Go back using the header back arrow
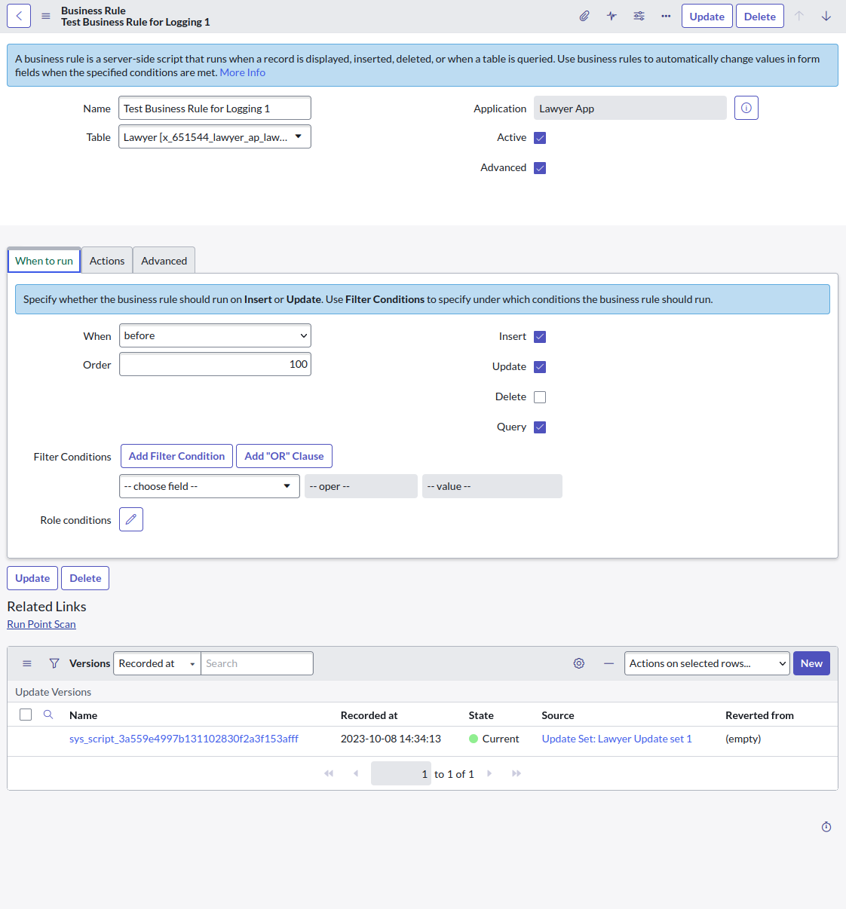This screenshot has width=846, height=909. [x=19, y=16]
